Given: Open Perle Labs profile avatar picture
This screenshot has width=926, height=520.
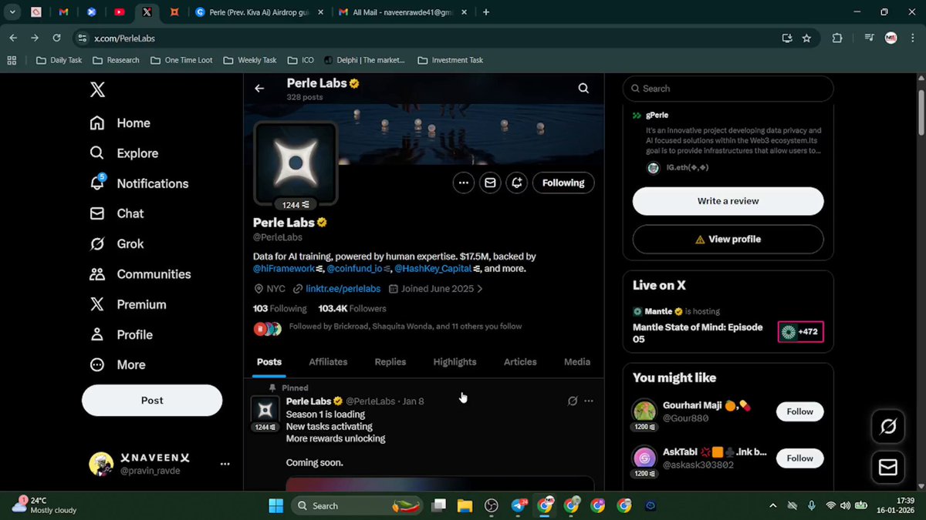Looking at the screenshot, I should (x=296, y=163).
